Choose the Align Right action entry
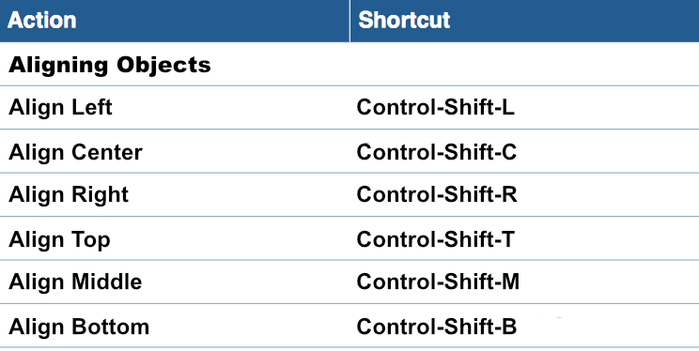The height and width of the screenshot is (351, 699). point(69,195)
